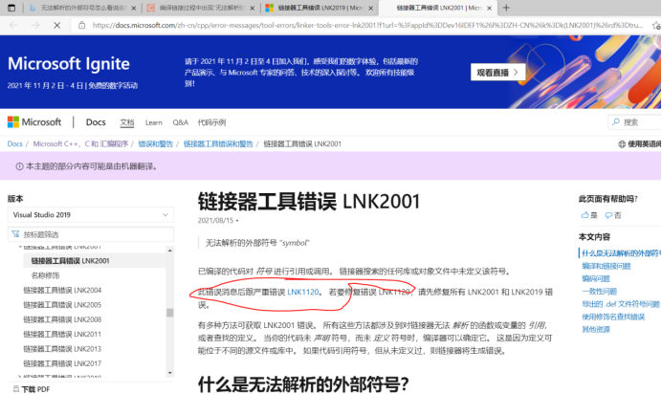Open 链接器工具错误 LNK2017 in sidebar
This screenshot has width=662, height=394.
(x=62, y=363)
